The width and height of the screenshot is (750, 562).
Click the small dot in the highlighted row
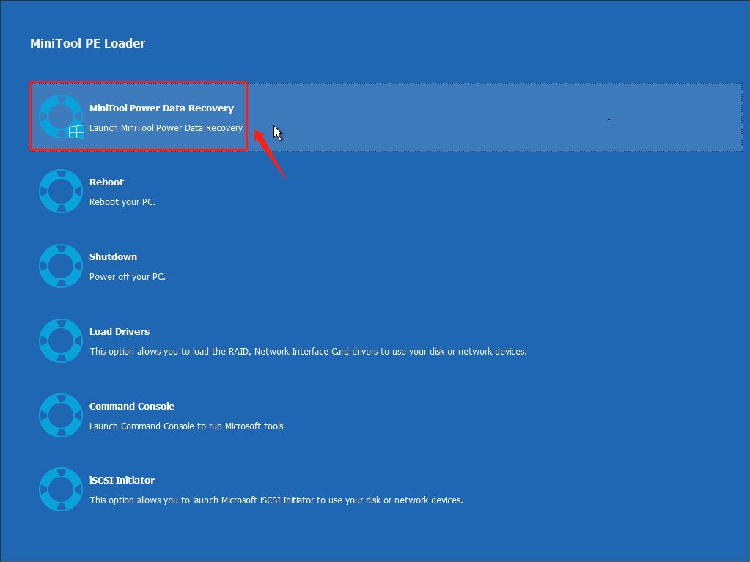[609, 119]
